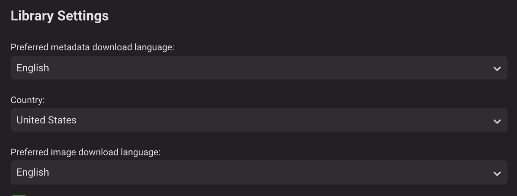Click the Country label
Screen dimensions: 517x196
point(28,100)
